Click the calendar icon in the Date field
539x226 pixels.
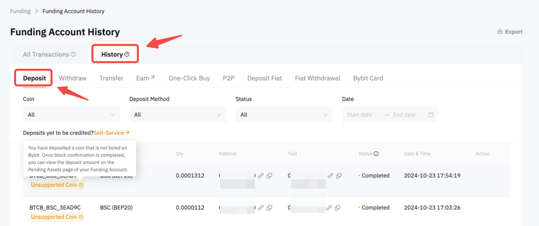(431, 115)
